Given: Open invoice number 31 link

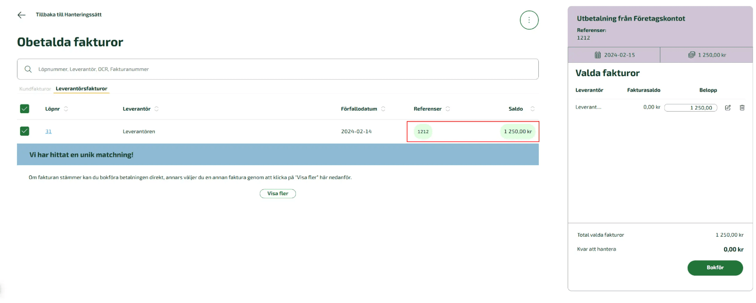Looking at the screenshot, I should pos(48,132).
